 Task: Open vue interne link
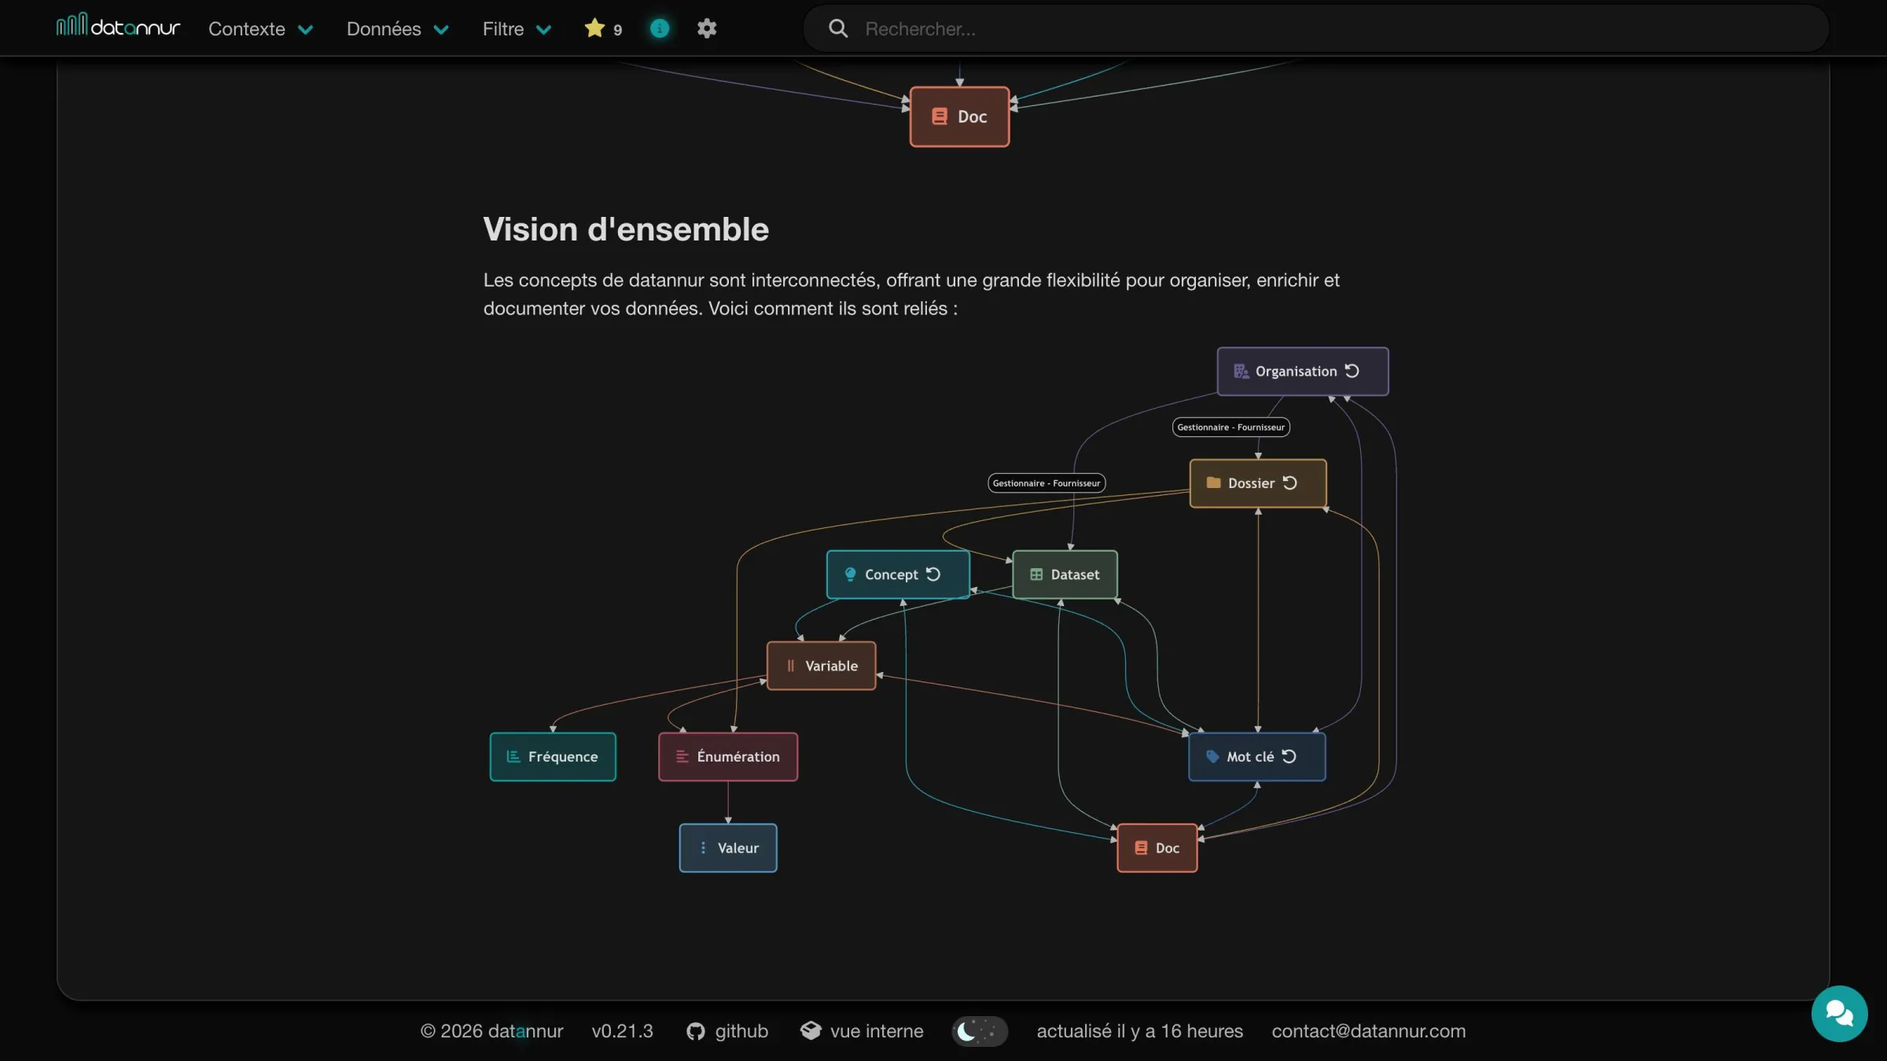click(862, 1031)
